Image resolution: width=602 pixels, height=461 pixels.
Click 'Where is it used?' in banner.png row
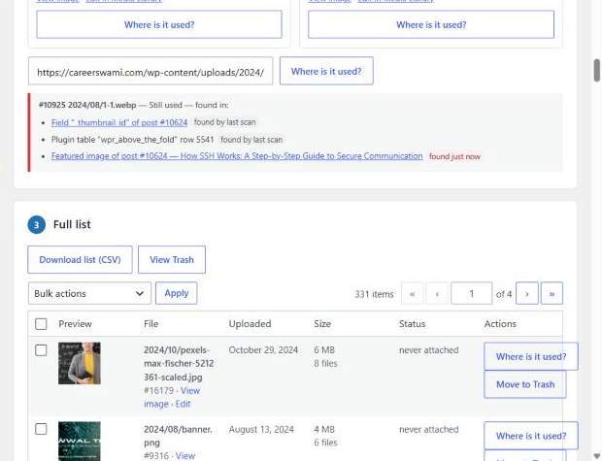(x=531, y=436)
